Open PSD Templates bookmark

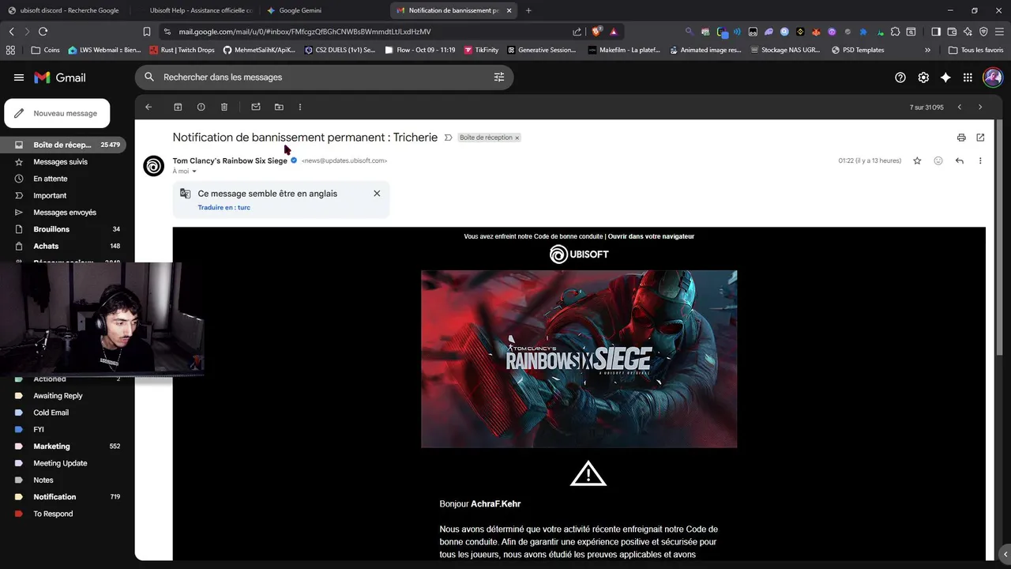tap(858, 50)
